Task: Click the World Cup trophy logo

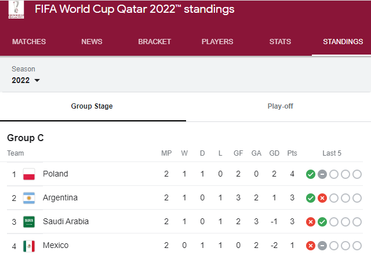Action: click(16, 9)
